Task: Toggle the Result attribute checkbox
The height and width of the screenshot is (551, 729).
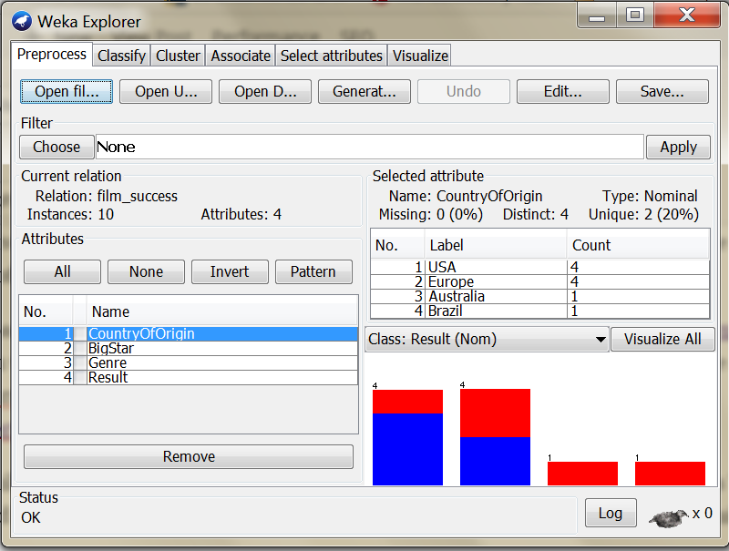Action: tap(80, 377)
